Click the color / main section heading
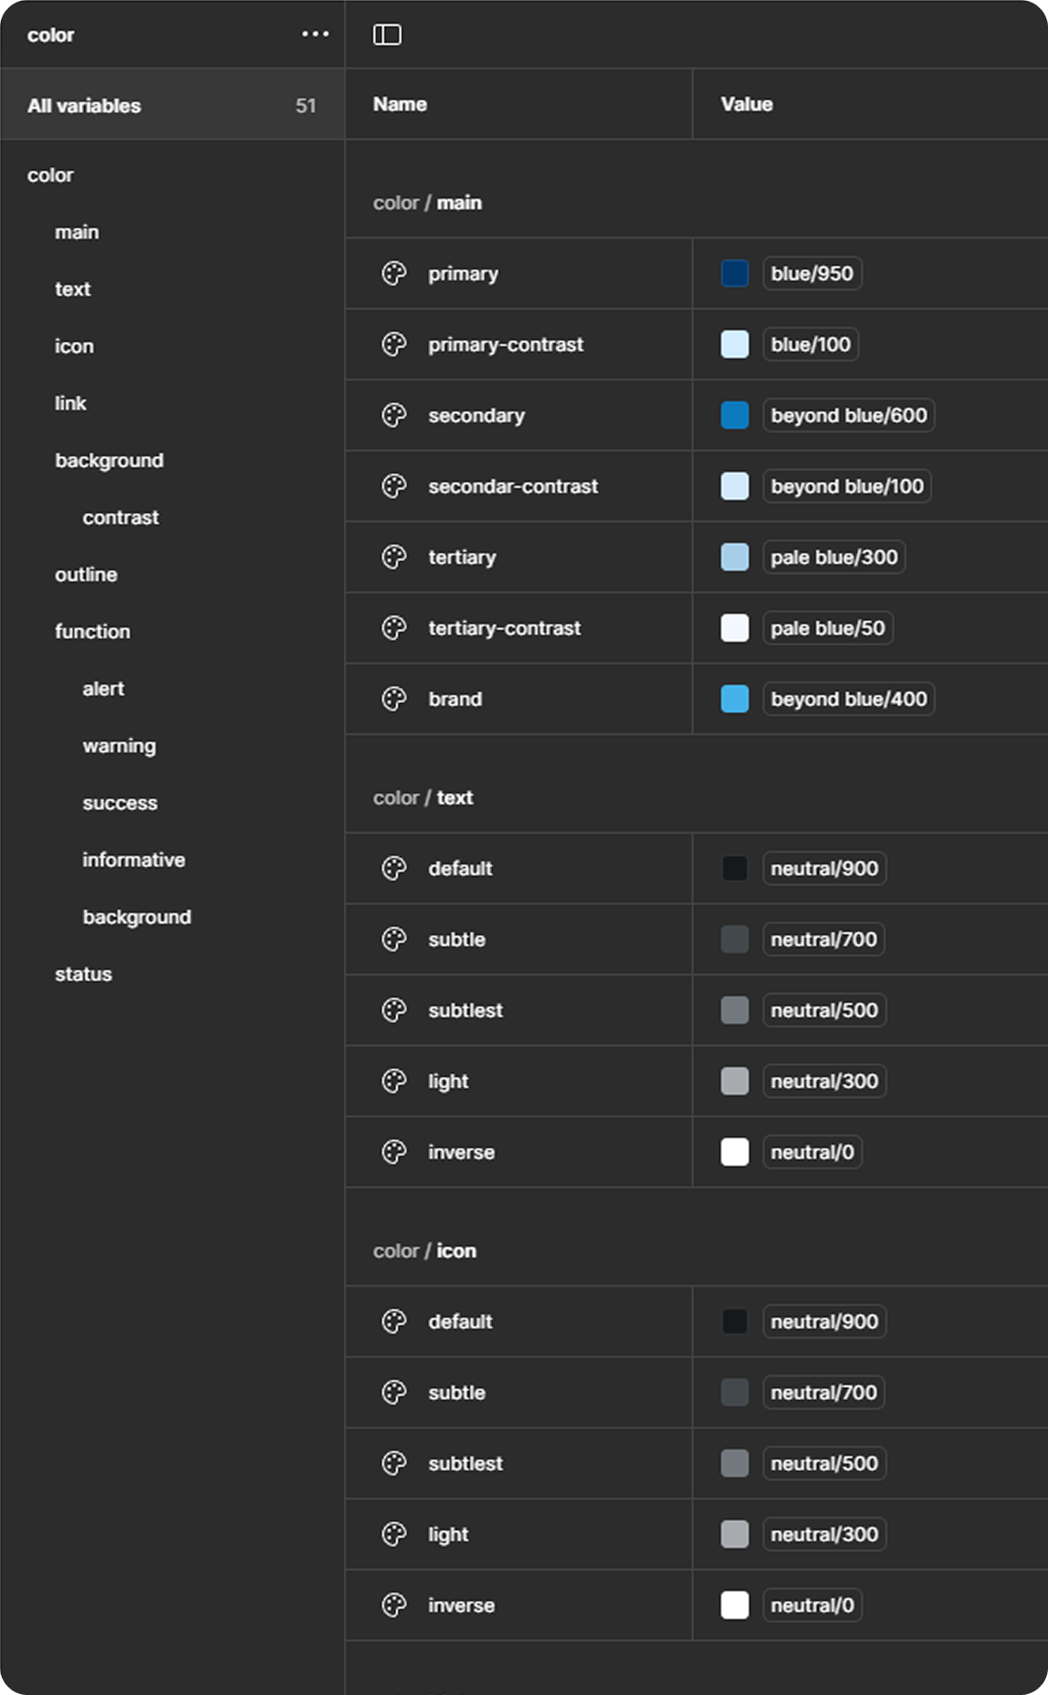1048x1695 pixels. [428, 202]
